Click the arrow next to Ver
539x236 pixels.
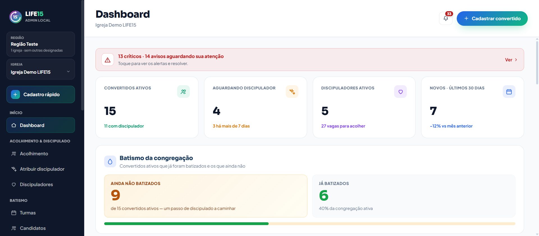516,60
